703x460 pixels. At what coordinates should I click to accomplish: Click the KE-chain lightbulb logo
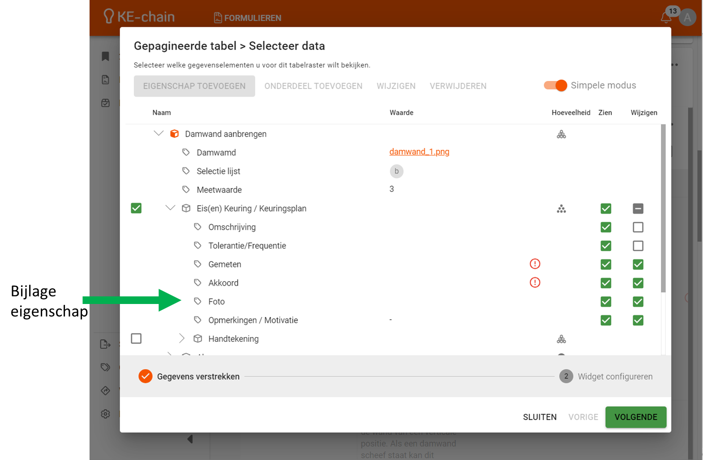point(109,17)
